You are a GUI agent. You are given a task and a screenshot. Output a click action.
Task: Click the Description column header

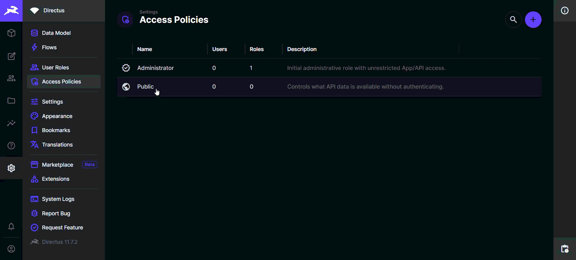[x=302, y=49]
